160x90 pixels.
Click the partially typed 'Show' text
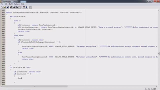[20, 78]
